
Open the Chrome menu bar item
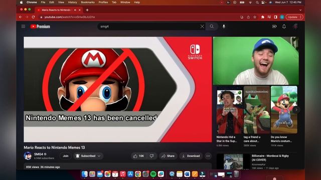point(32,2)
